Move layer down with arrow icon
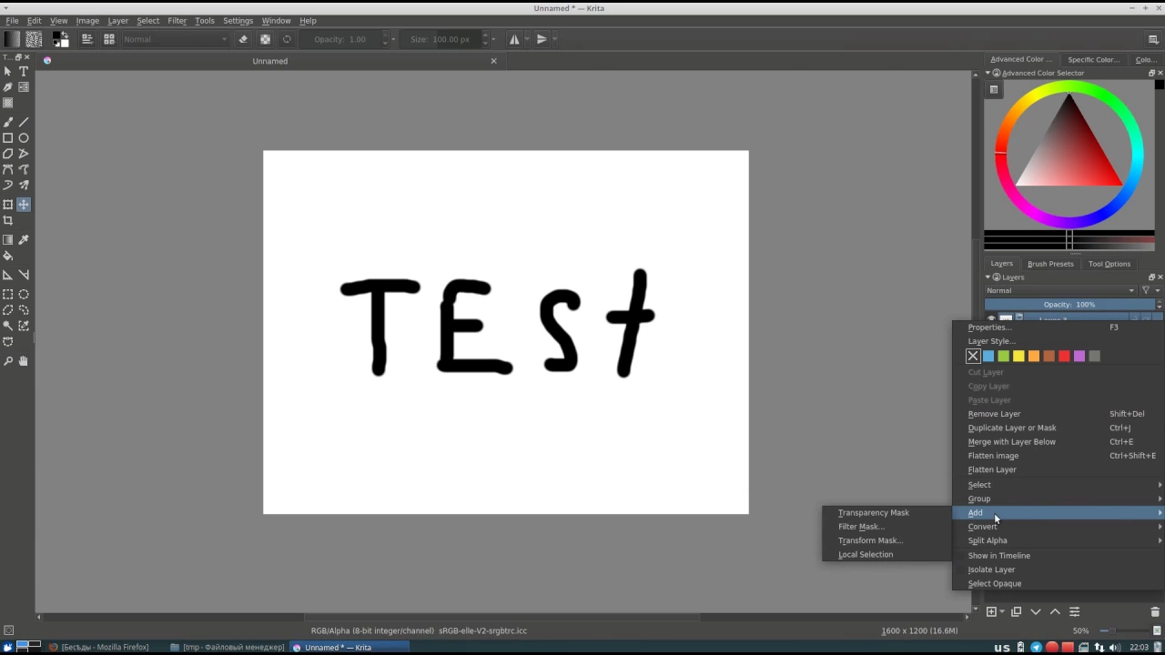Viewport: 1165px width, 655px height. click(x=1036, y=612)
